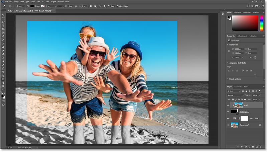The width and height of the screenshot is (268, 152).
Task: Open the path options gear icon
Action: pyautogui.click(x=104, y=6)
